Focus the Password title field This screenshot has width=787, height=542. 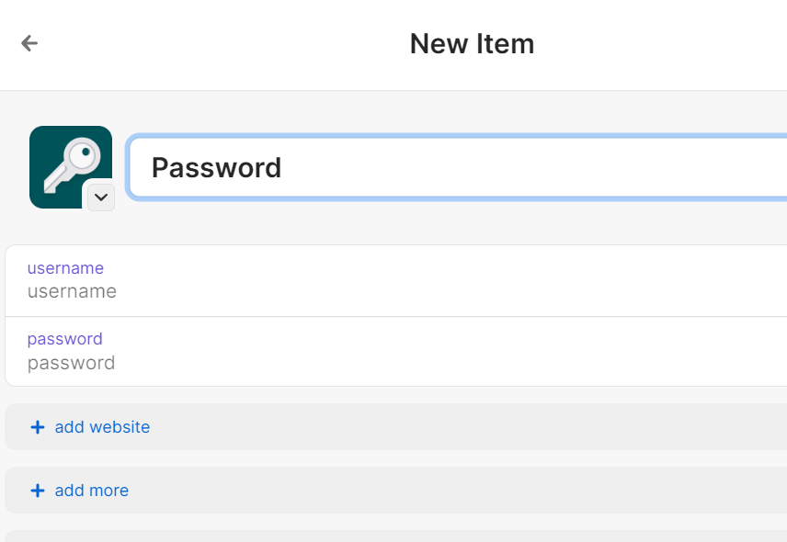[x=460, y=167]
